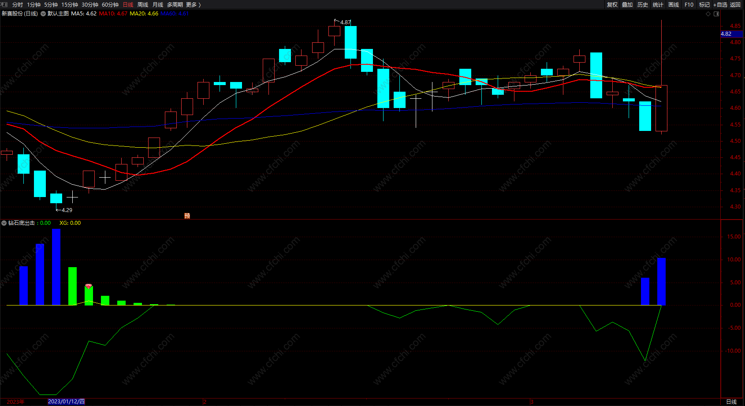Click the MA20: 4.66 label
745x406 pixels.
(144, 14)
